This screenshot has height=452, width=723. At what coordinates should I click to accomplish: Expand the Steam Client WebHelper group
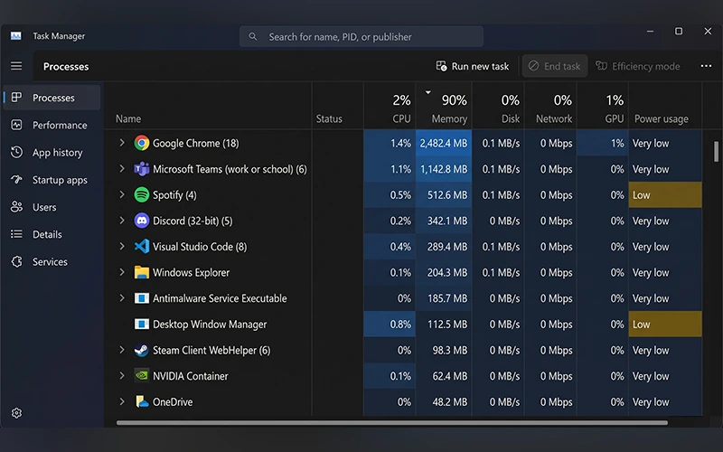(x=122, y=350)
